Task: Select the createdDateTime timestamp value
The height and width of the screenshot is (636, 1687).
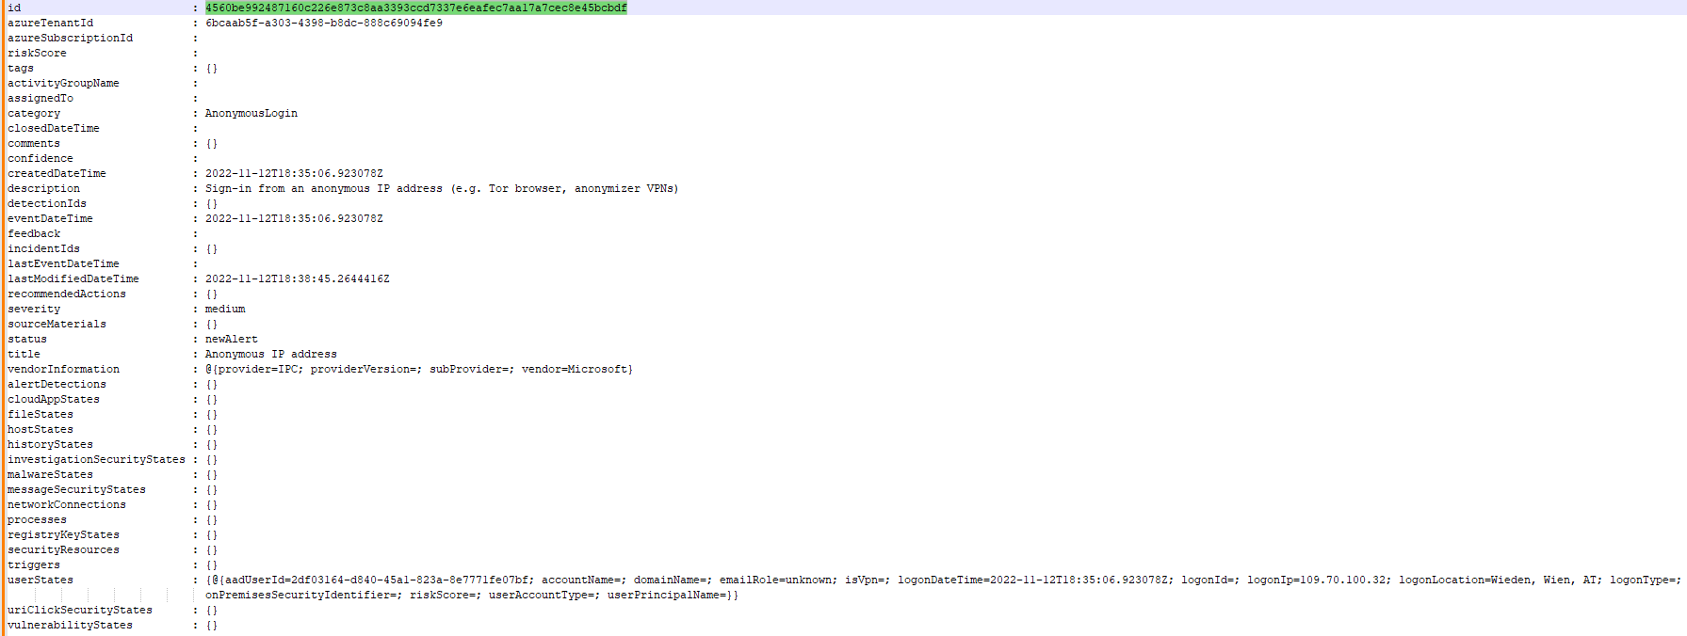Action: (294, 173)
